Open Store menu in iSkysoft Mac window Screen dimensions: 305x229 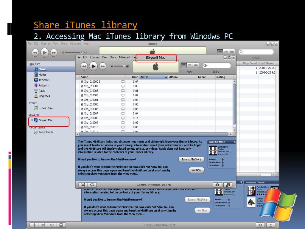[x=113, y=57]
